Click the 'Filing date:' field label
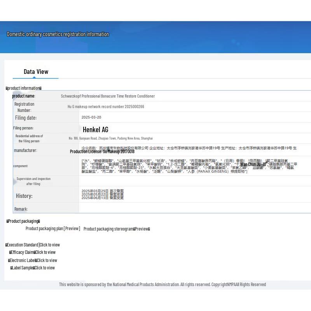Viewport: 311px width, 311px height. tap(26, 118)
